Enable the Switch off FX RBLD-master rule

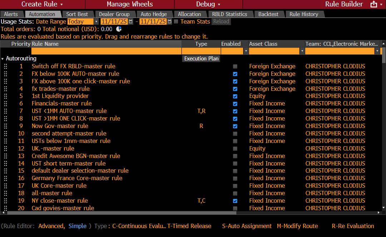click(235, 66)
